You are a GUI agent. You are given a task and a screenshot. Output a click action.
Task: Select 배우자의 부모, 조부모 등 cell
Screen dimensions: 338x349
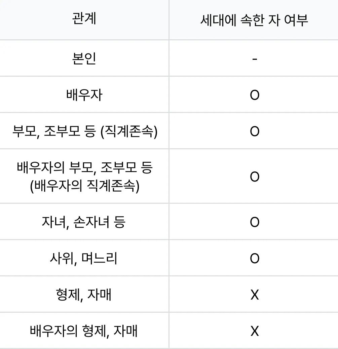click(x=85, y=177)
